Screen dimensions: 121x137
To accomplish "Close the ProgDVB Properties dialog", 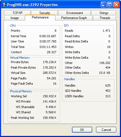I will click(116, 5).
